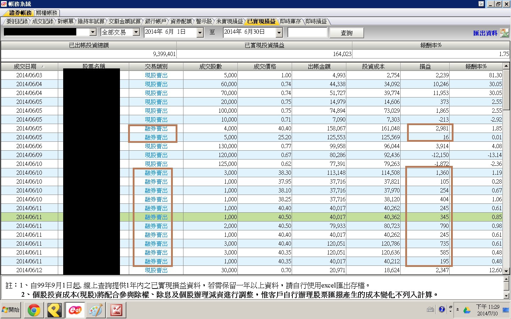Sort by 成交日期 column header
This screenshot has height=319, width=511.
(x=29, y=66)
